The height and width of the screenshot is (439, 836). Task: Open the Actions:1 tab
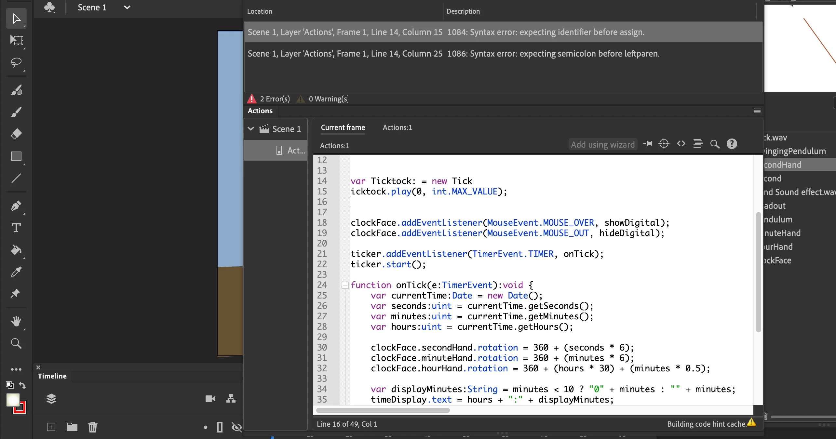[397, 127]
